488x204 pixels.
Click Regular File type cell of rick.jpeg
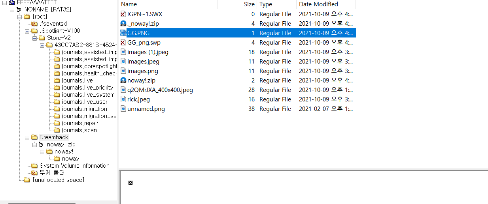click(x=275, y=99)
